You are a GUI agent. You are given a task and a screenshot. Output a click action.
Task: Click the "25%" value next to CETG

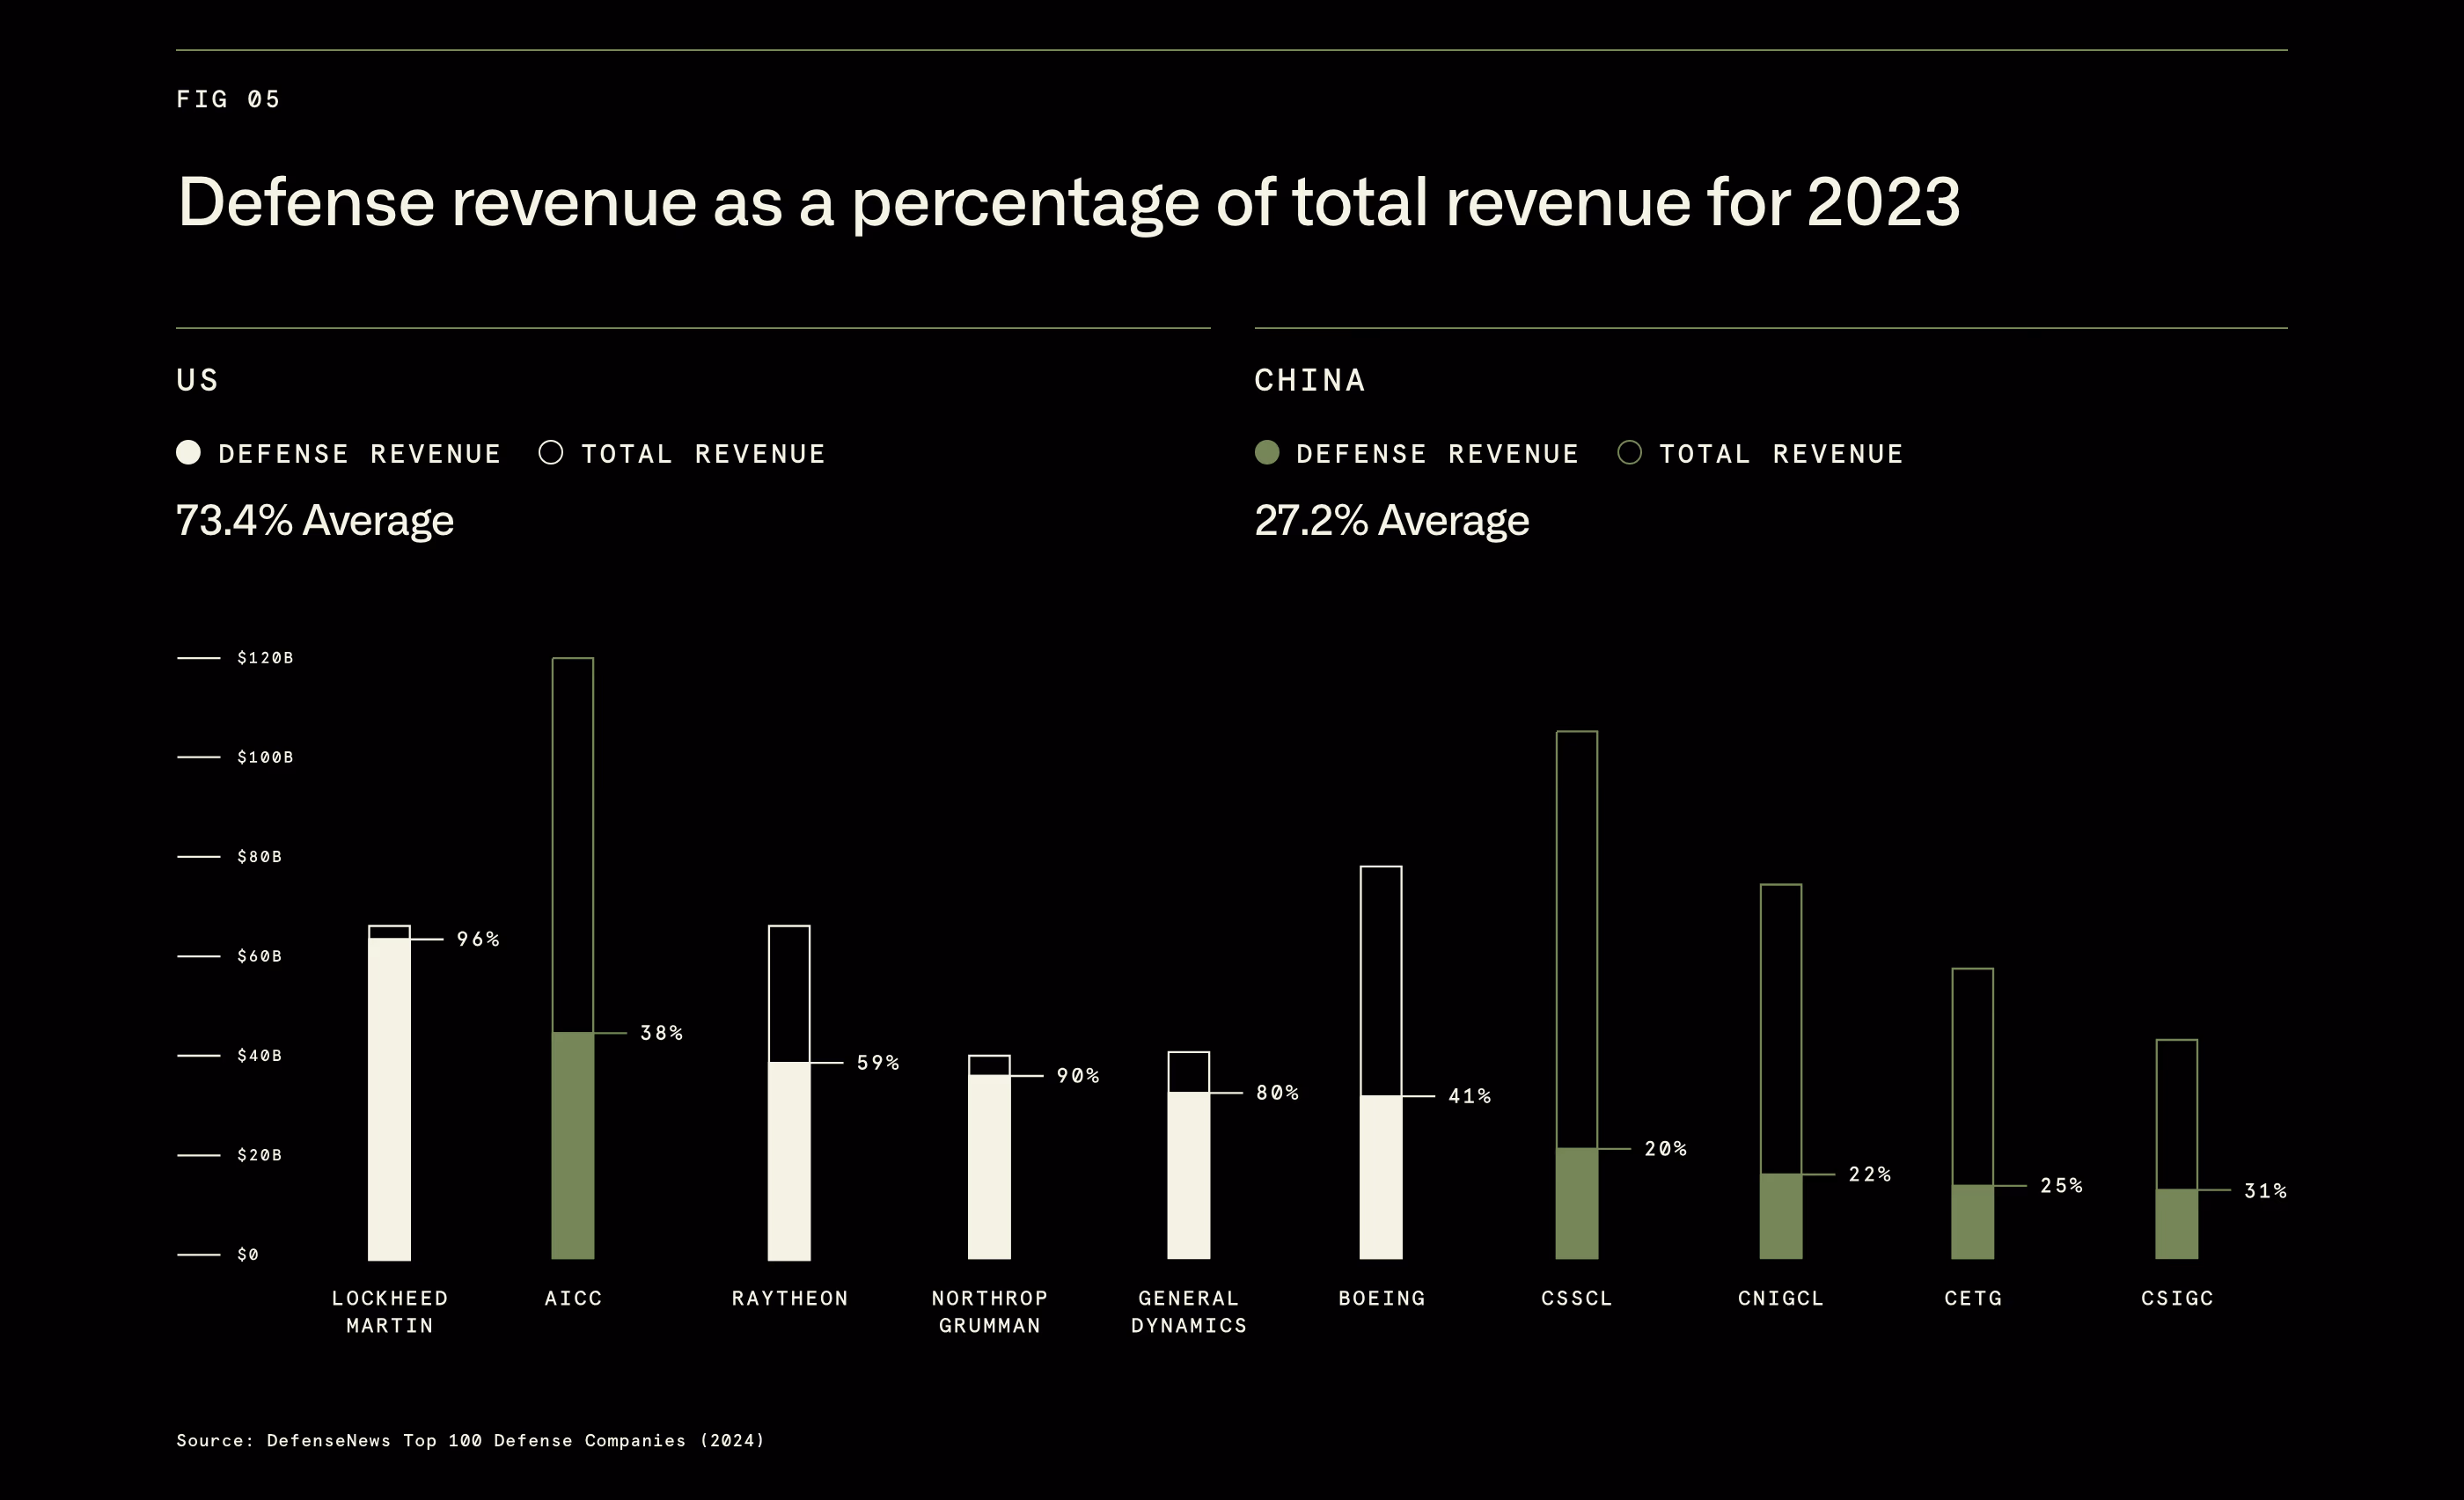tap(2062, 1186)
